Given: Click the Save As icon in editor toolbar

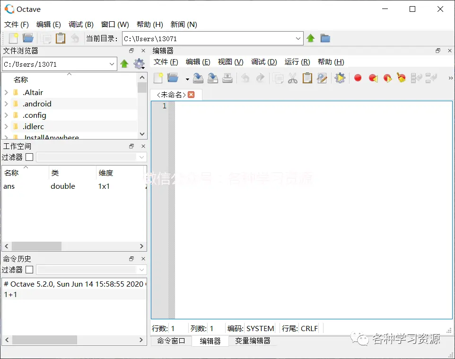Looking at the screenshot, I should point(213,78).
